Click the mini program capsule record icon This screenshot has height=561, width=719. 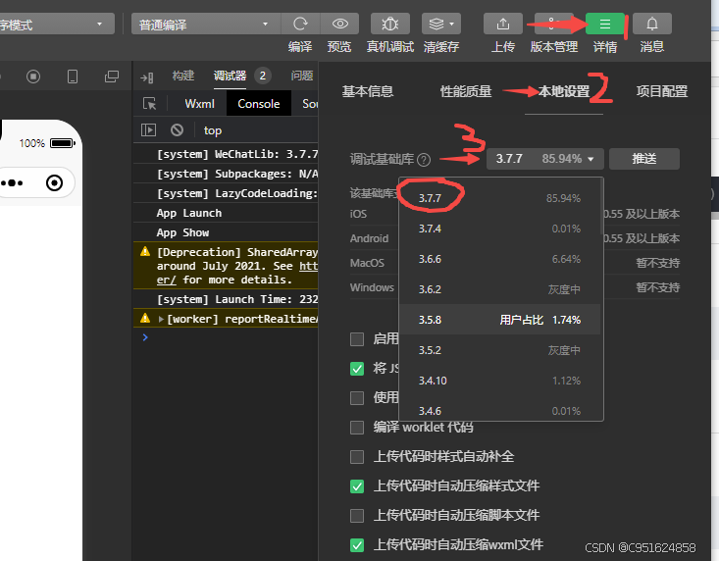55,182
